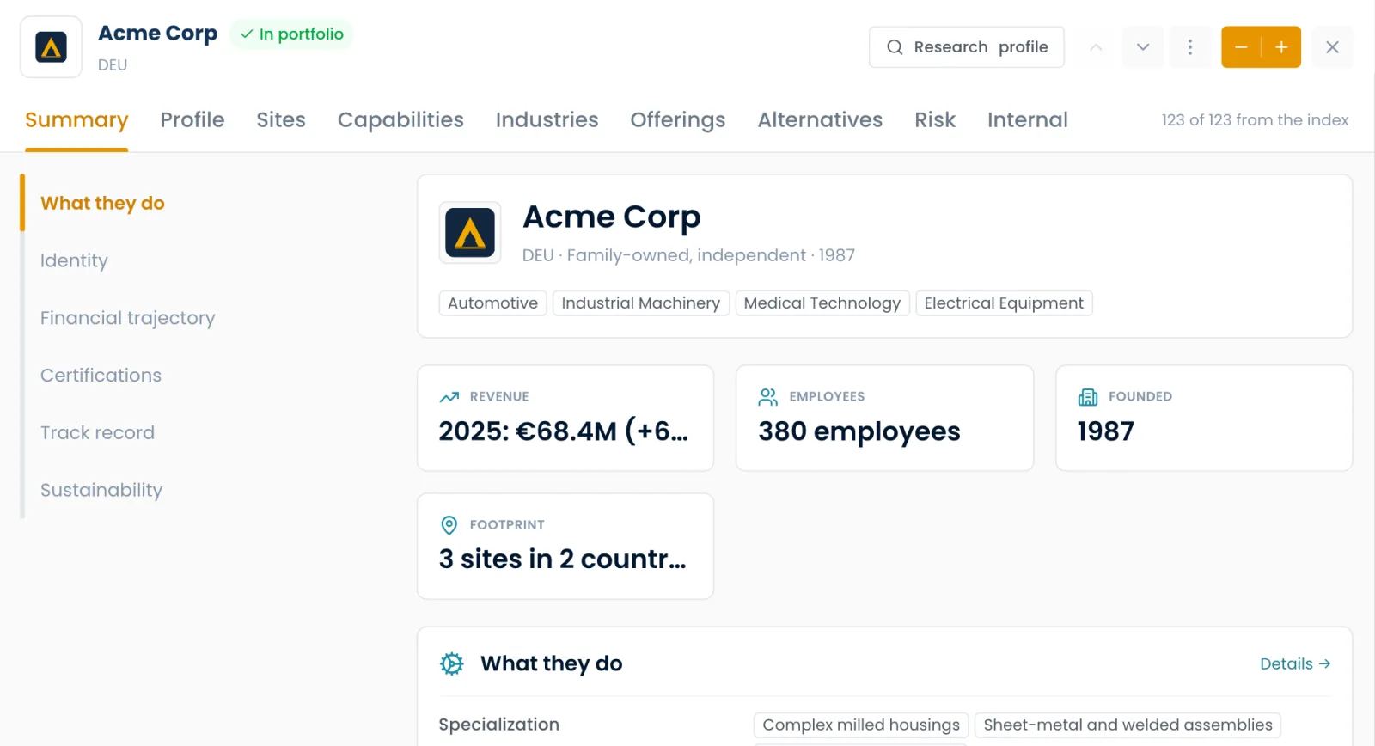The width and height of the screenshot is (1375, 746).
Task: Open the Sites tab
Action: [281, 120]
